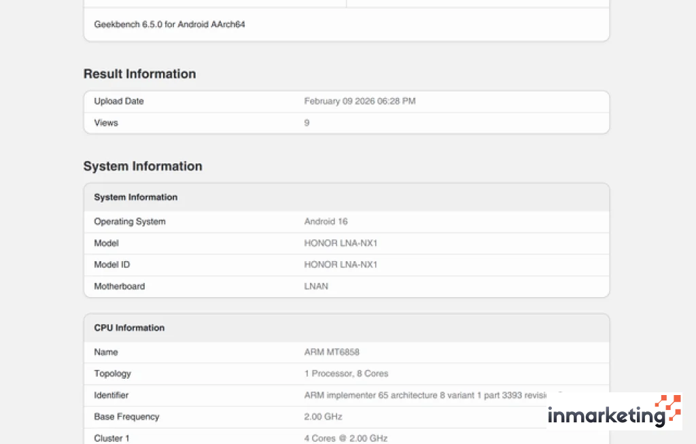The width and height of the screenshot is (696, 444).
Task: Click the Result Information heading
Action: pyautogui.click(x=139, y=73)
